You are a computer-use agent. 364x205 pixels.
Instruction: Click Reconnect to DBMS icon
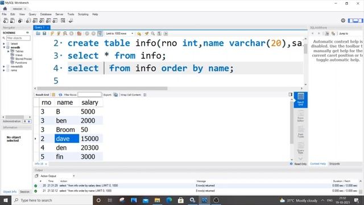coord(71,20)
